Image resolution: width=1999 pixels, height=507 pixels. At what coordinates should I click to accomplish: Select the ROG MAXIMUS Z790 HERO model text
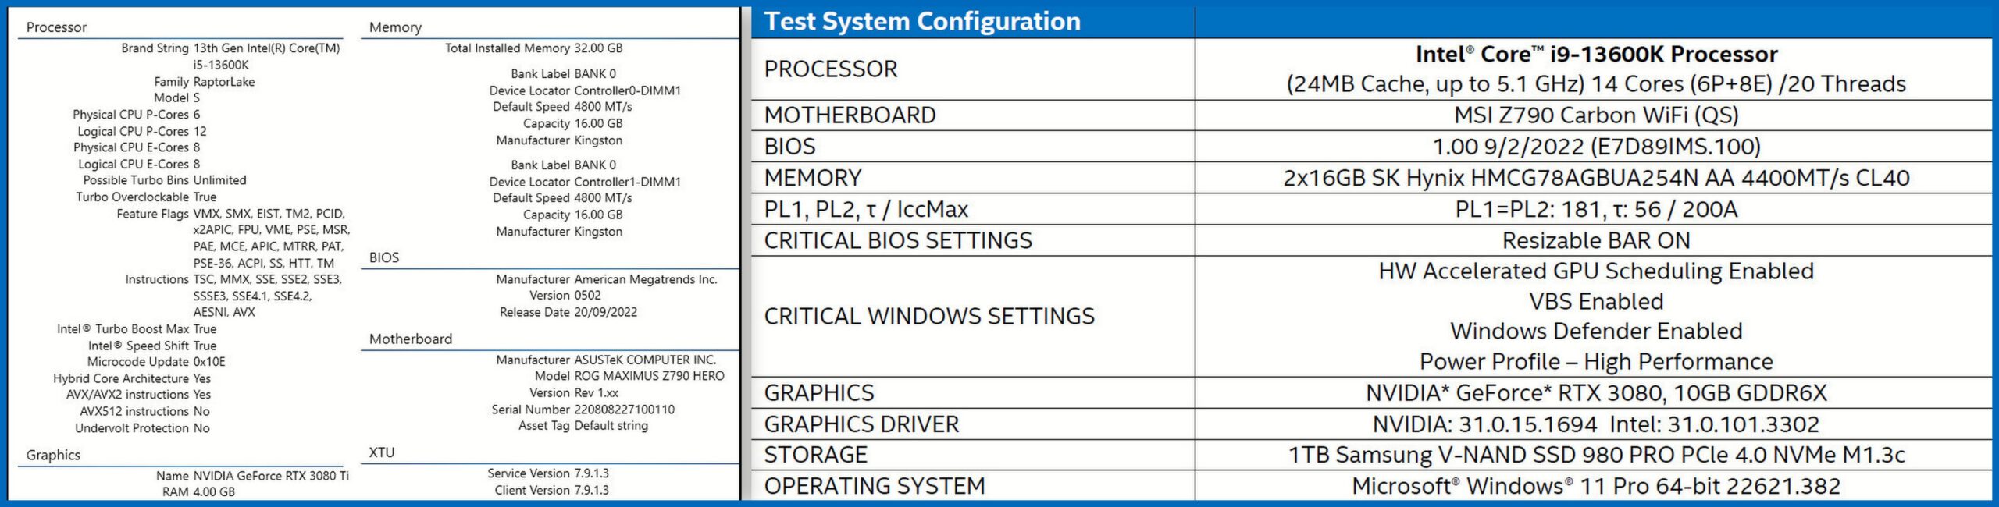[x=649, y=376]
